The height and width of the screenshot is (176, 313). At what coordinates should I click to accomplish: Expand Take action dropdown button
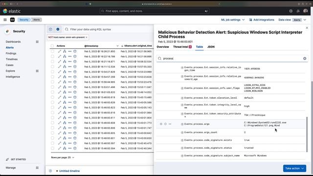294,168
